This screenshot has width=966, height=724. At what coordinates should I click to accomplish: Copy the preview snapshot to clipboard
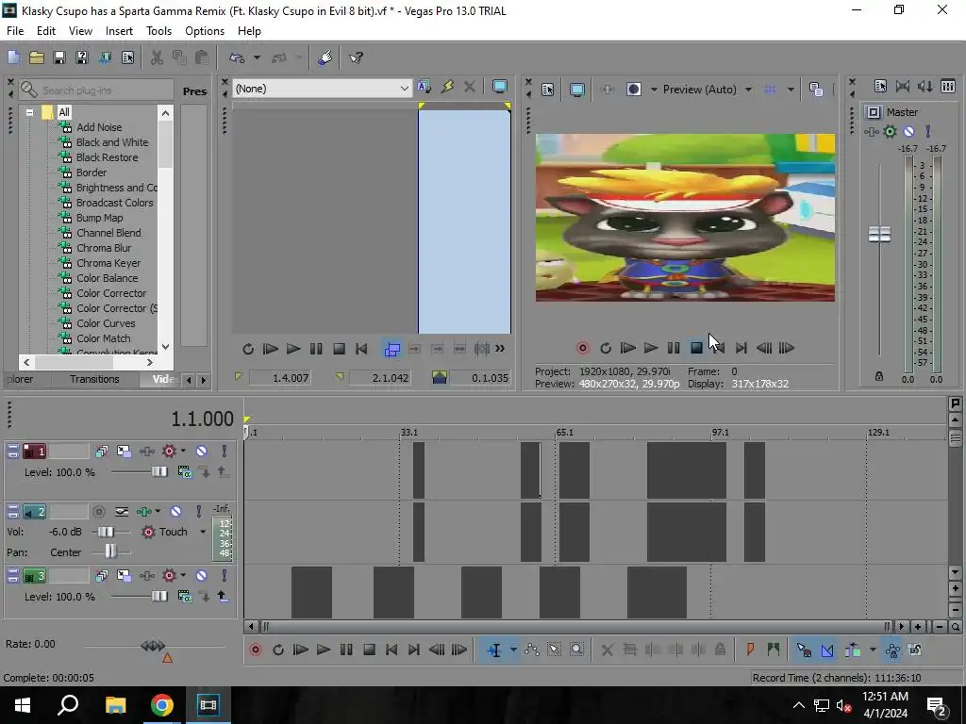[x=816, y=90]
